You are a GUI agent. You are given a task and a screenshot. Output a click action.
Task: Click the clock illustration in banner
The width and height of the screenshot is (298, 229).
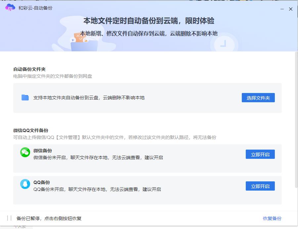point(224,44)
